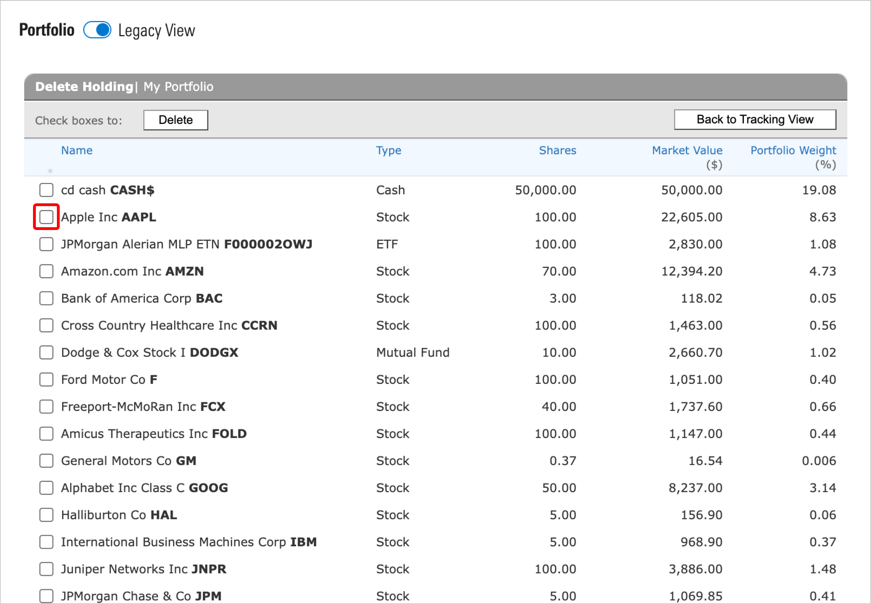
Task: Check the Apple Inc AAPL checkbox
Action: tap(46, 217)
